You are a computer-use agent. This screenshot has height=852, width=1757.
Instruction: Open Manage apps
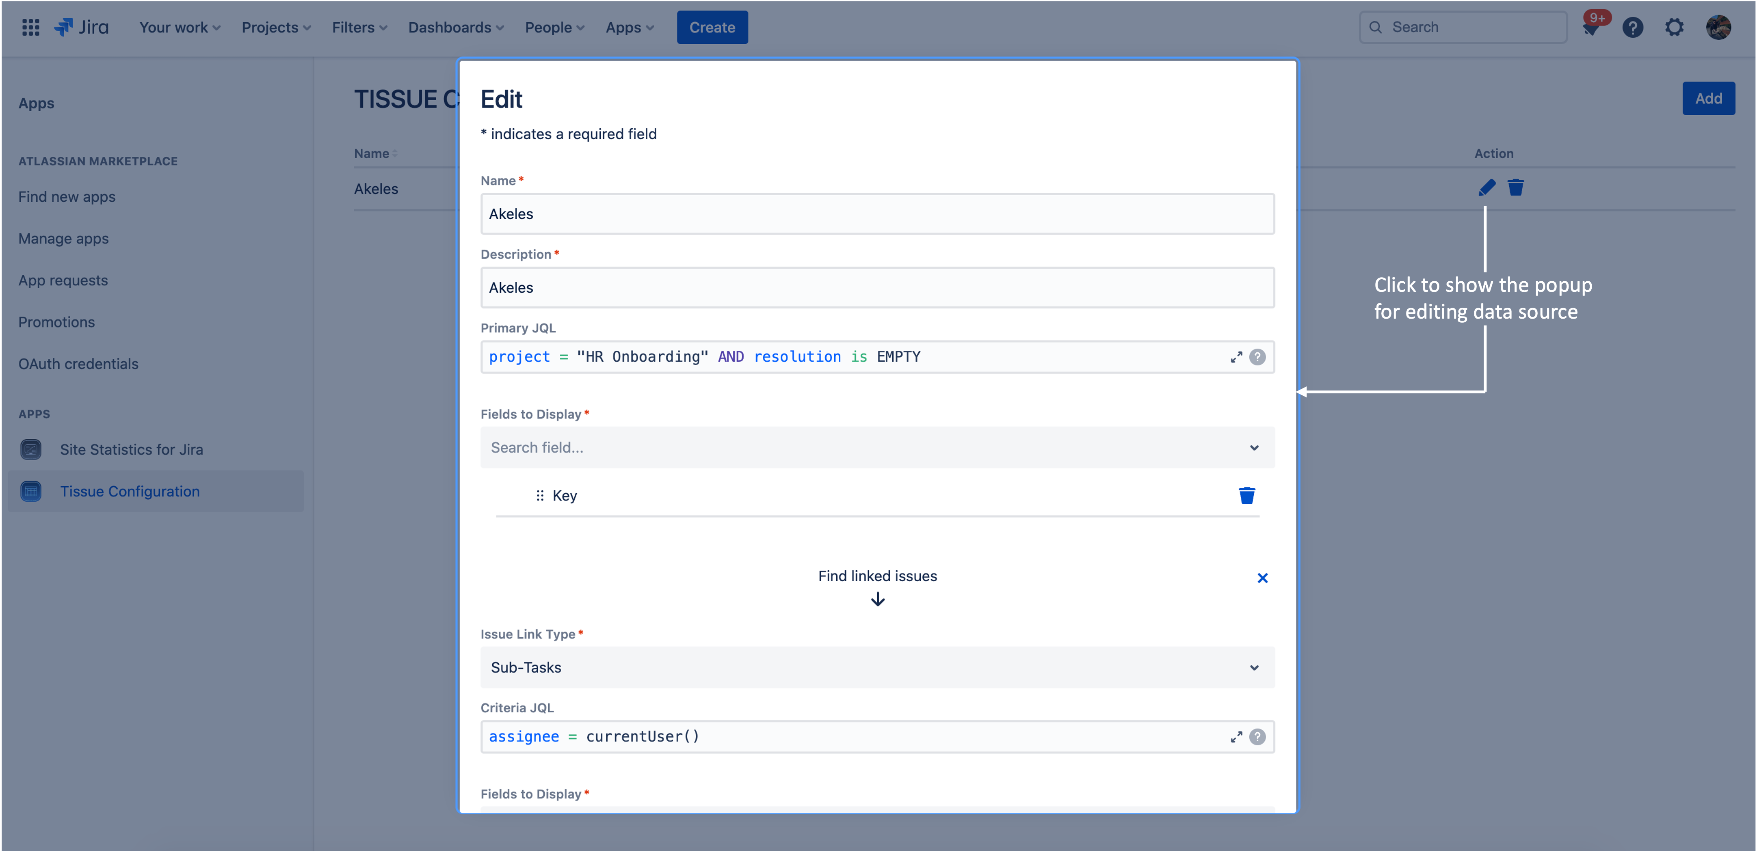pos(63,239)
